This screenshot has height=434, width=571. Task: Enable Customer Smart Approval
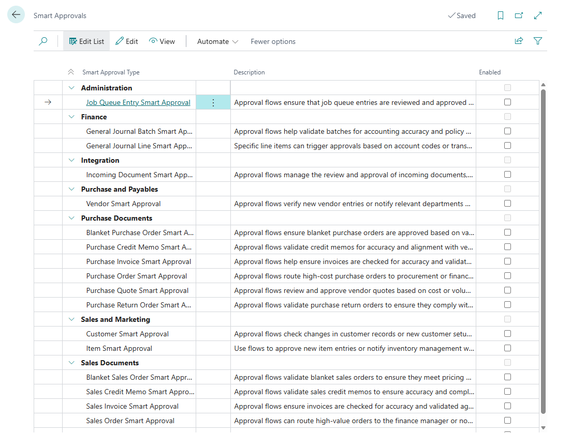click(x=507, y=333)
